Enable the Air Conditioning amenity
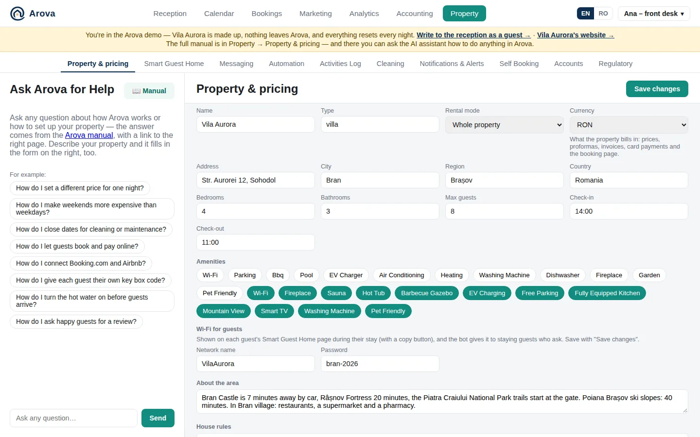The width and height of the screenshot is (700, 437). pyautogui.click(x=402, y=275)
